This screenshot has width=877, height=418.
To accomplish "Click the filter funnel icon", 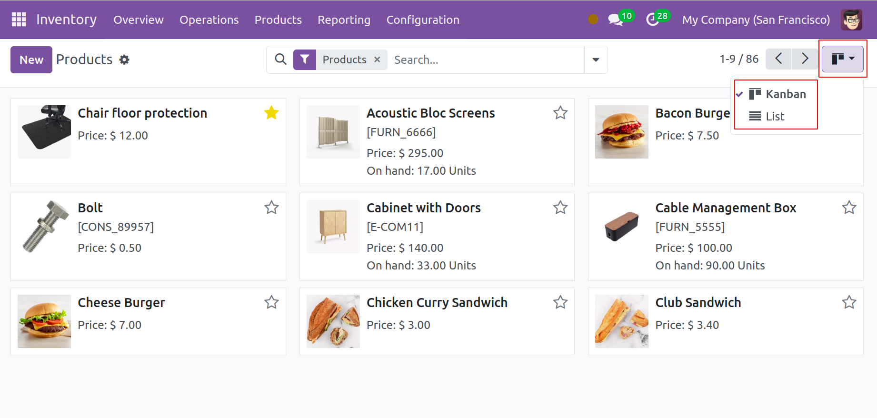I will (x=305, y=60).
